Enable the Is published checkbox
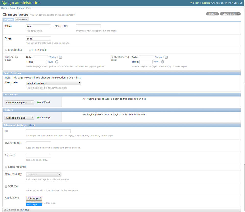 tap(6, 50)
